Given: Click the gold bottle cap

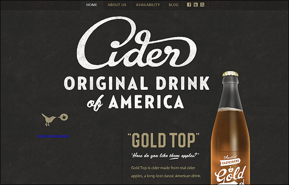Looking at the screenshot, I should coord(230,73).
